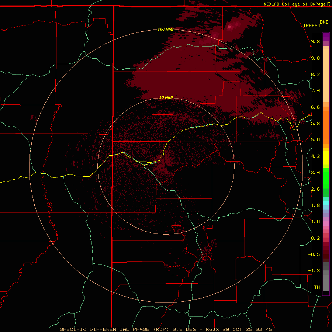Pick the gray band near TH
This screenshot has height=332, width=332.
tap(326, 283)
